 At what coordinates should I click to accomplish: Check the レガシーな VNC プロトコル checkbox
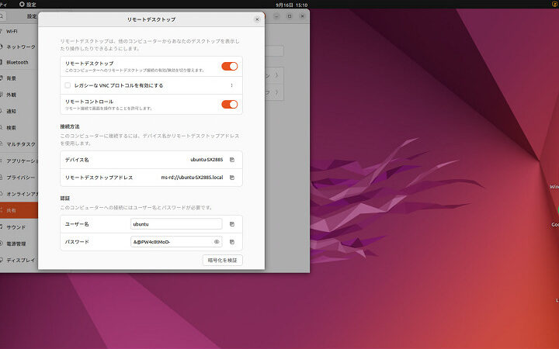pos(68,85)
